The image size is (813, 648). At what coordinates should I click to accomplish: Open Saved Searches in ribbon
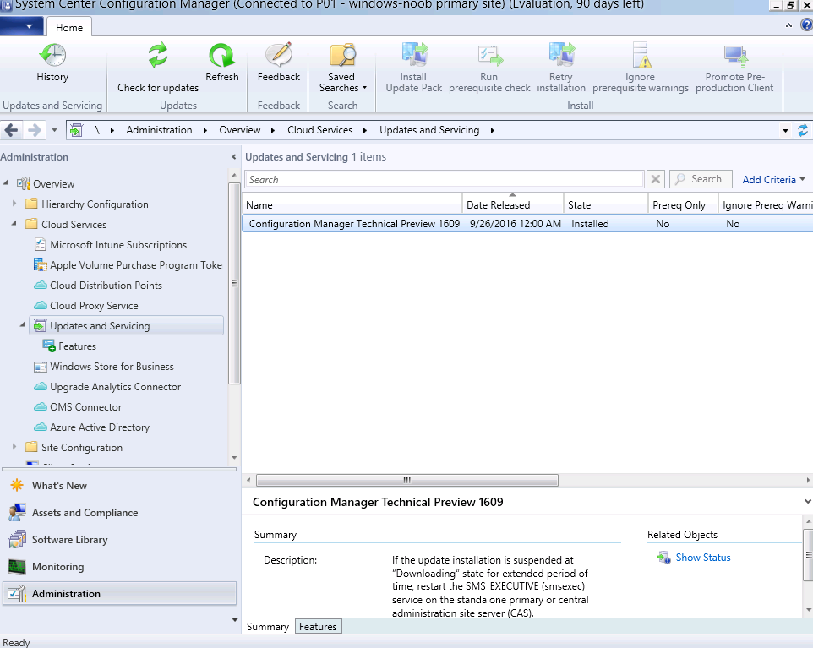tap(342, 68)
